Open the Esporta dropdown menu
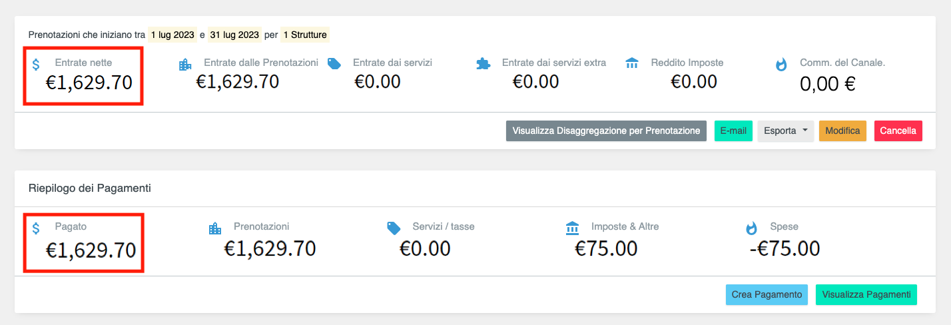Screen dimensions: 951x325 click(785, 131)
